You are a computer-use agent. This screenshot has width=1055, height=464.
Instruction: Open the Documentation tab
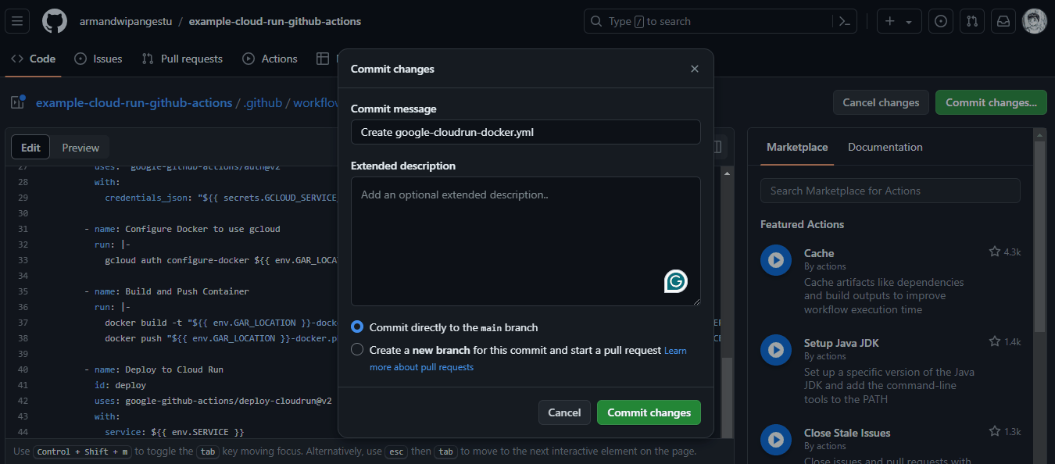(885, 147)
